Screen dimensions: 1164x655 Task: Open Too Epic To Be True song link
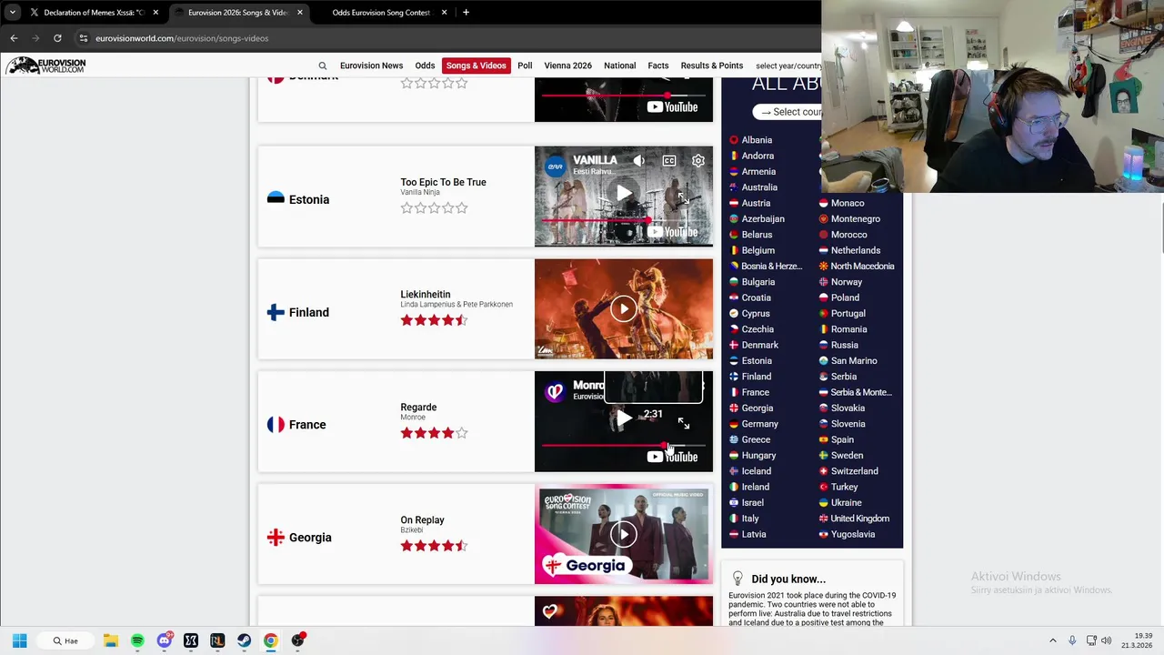click(x=443, y=182)
